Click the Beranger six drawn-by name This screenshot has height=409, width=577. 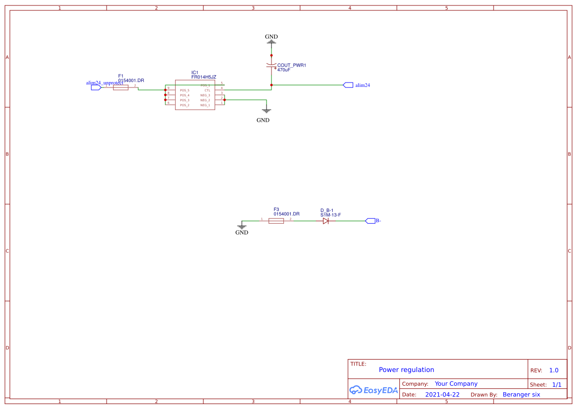pyautogui.click(x=521, y=394)
